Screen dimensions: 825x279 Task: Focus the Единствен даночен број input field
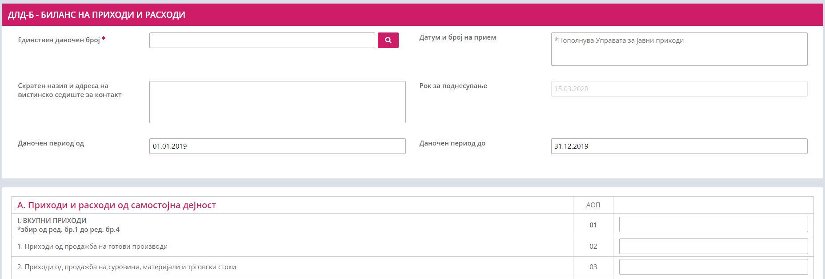point(262,40)
